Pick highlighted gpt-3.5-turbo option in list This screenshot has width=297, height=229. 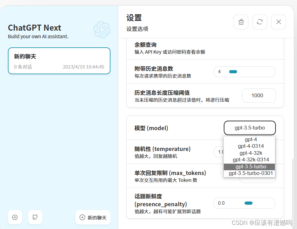coord(249,167)
